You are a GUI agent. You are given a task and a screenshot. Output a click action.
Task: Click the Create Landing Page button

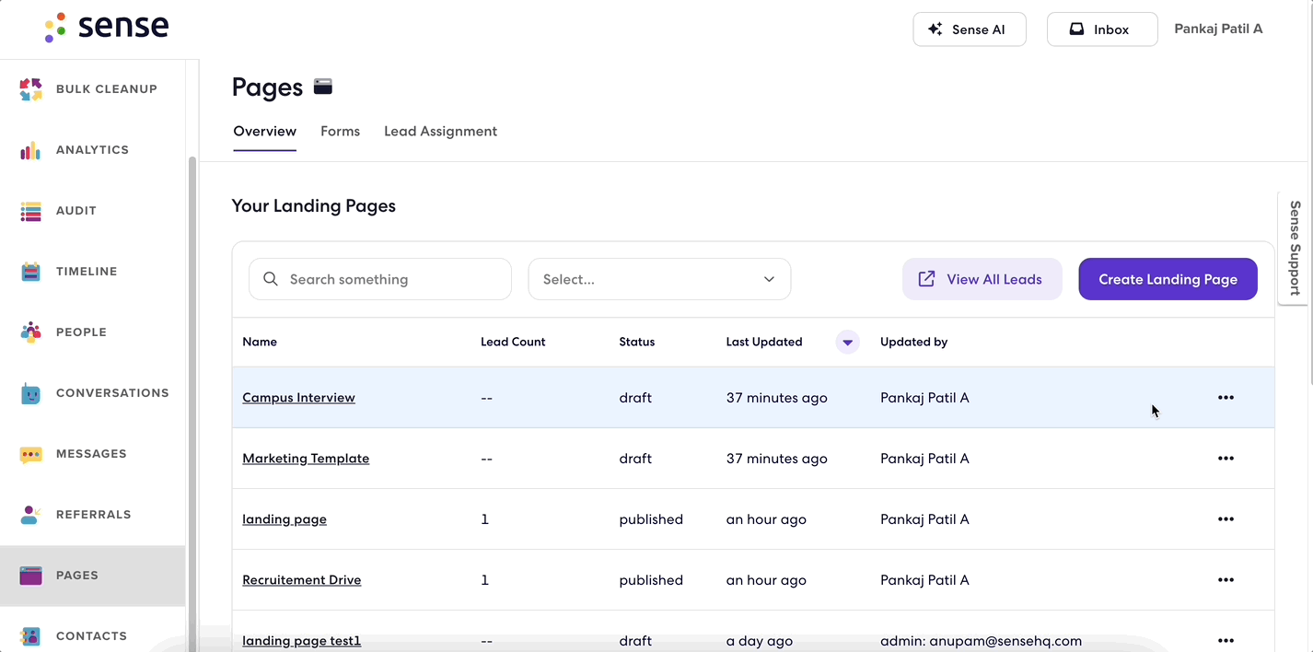pos(1168,279)
